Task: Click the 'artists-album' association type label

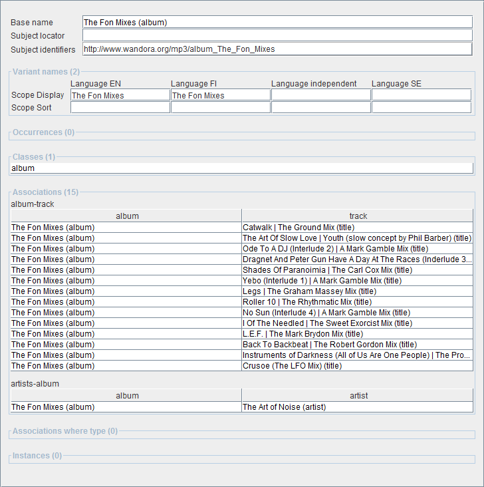Action: [35, 384]
